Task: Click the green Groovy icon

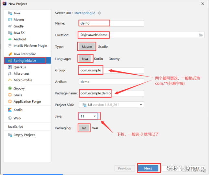Action: click(10, 88)
